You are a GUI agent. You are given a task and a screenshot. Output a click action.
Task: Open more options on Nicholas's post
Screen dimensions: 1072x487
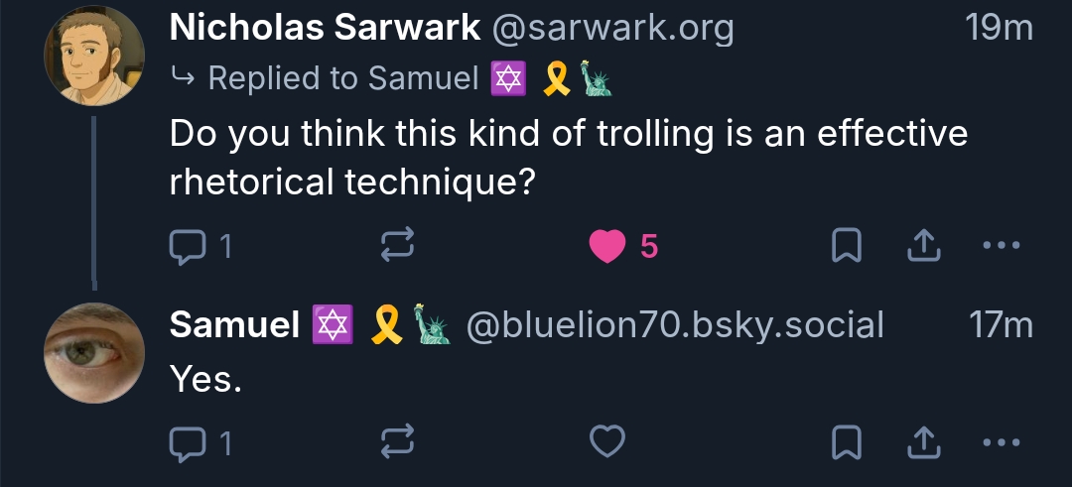pos(1001,247)
